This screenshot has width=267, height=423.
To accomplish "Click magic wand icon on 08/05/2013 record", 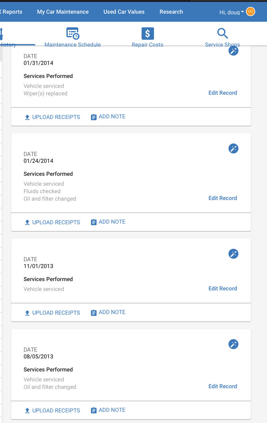I will [x=233, y=344].
